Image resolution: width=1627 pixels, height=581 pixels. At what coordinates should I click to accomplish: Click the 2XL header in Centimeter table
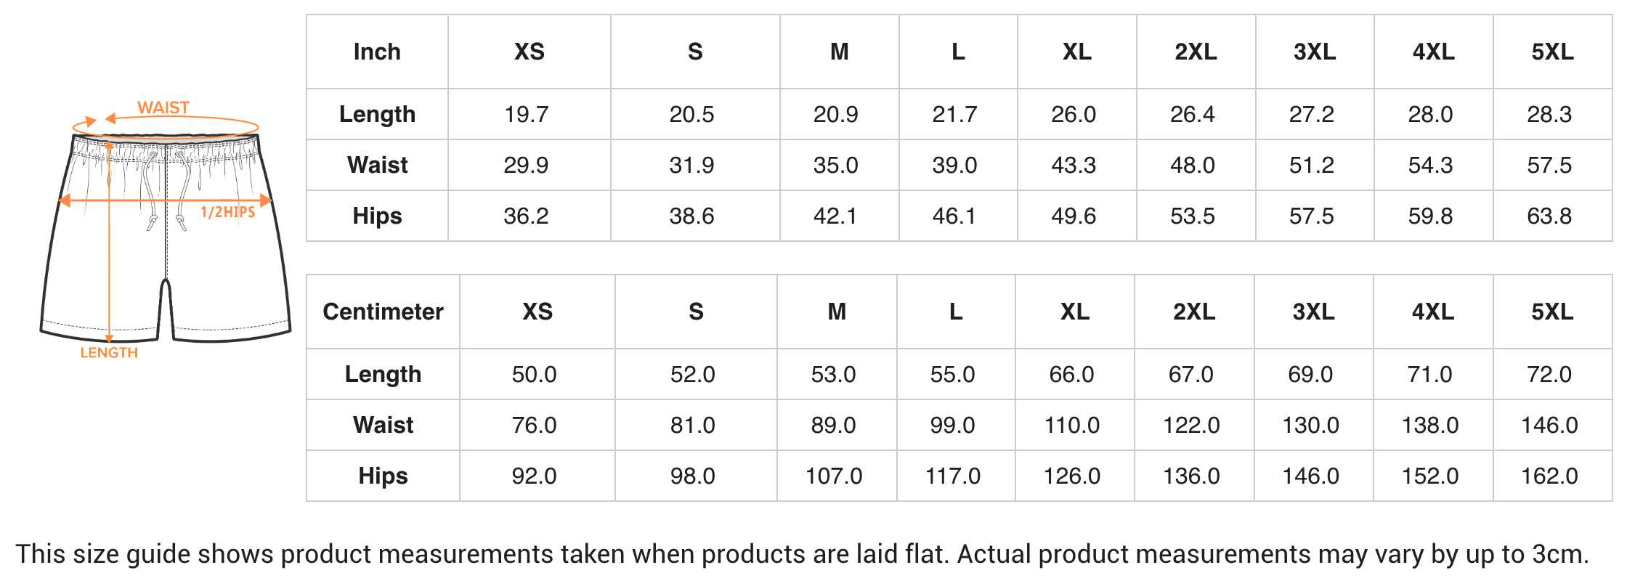pyautogui.click(x=1194, y=312)
